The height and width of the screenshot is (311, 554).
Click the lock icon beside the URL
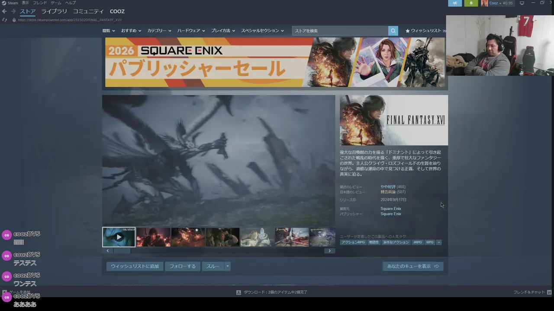pos(14,20)
